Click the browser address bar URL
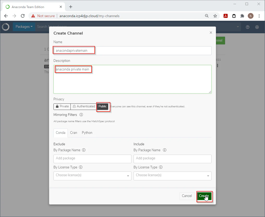The image size is (265, 217). pos(89,16)
